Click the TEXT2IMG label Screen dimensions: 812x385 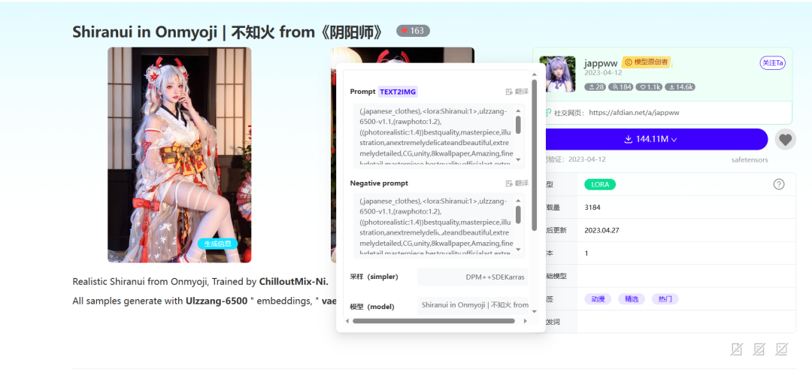tap(398, 92)
